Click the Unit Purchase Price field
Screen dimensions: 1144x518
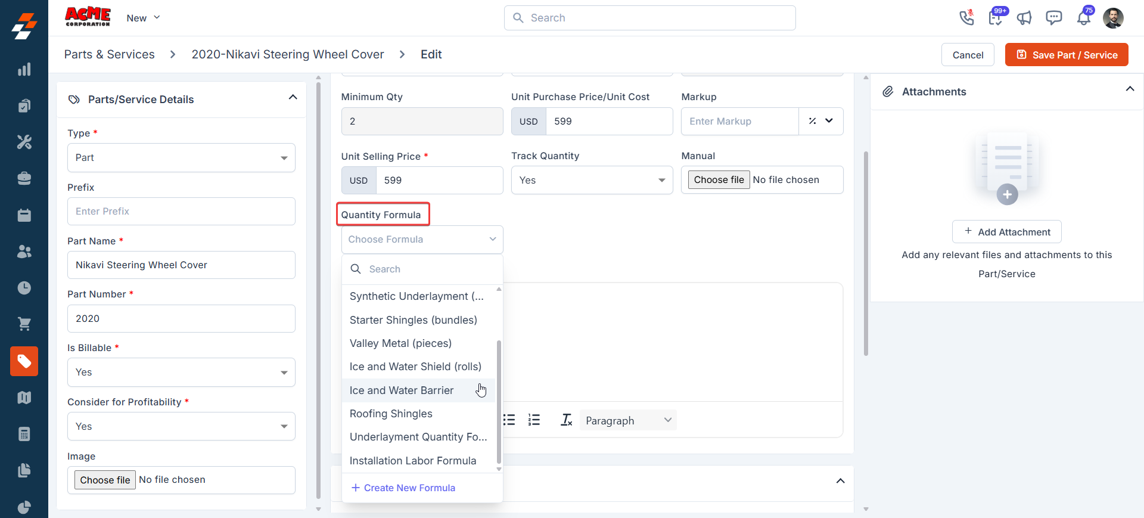609,121
